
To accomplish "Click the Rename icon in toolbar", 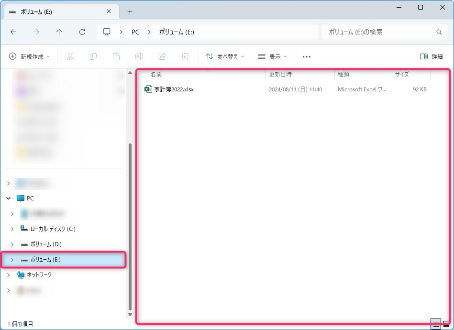I will pos(139,56).
